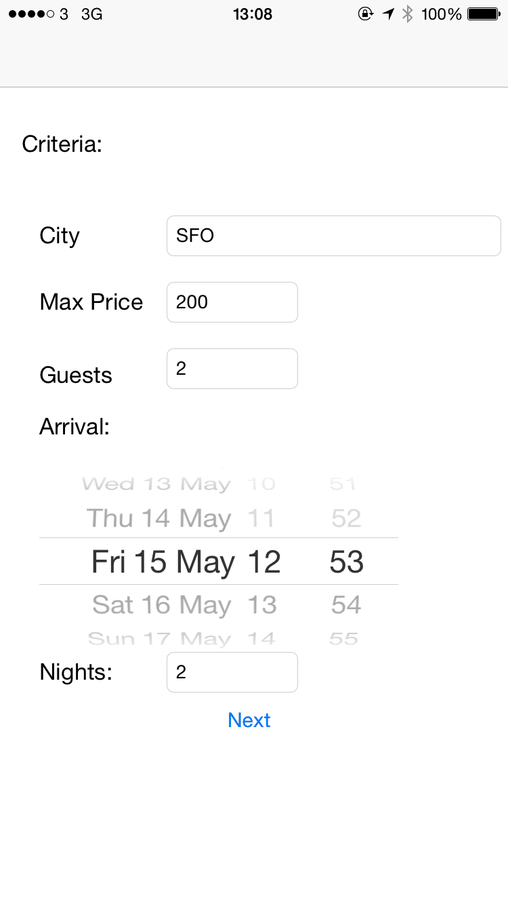This screenshot has height=904, width=508.
Task: Pick Thu 14 May in date picker
Action: pyautogui.click(x=159, y=519)
